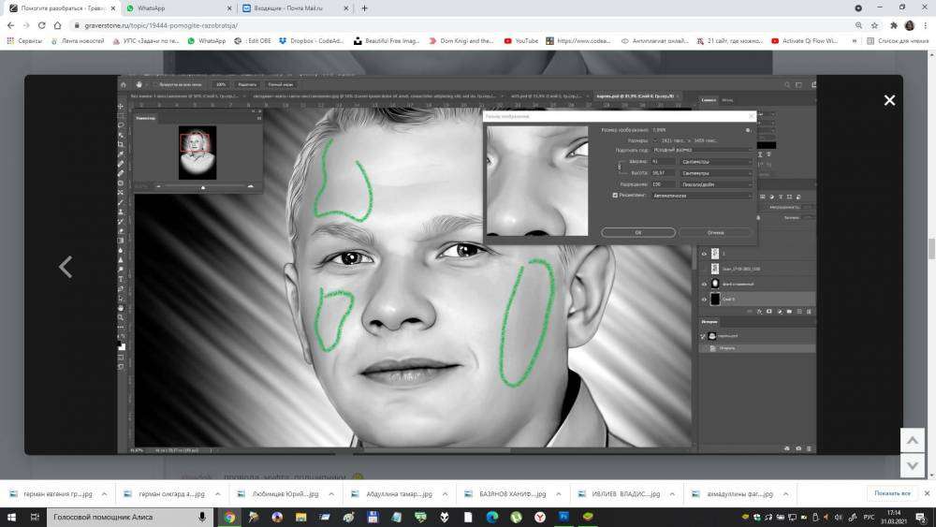Open the Лента новостей bookmark
This screenshot has height=527, width=936.
78,40
